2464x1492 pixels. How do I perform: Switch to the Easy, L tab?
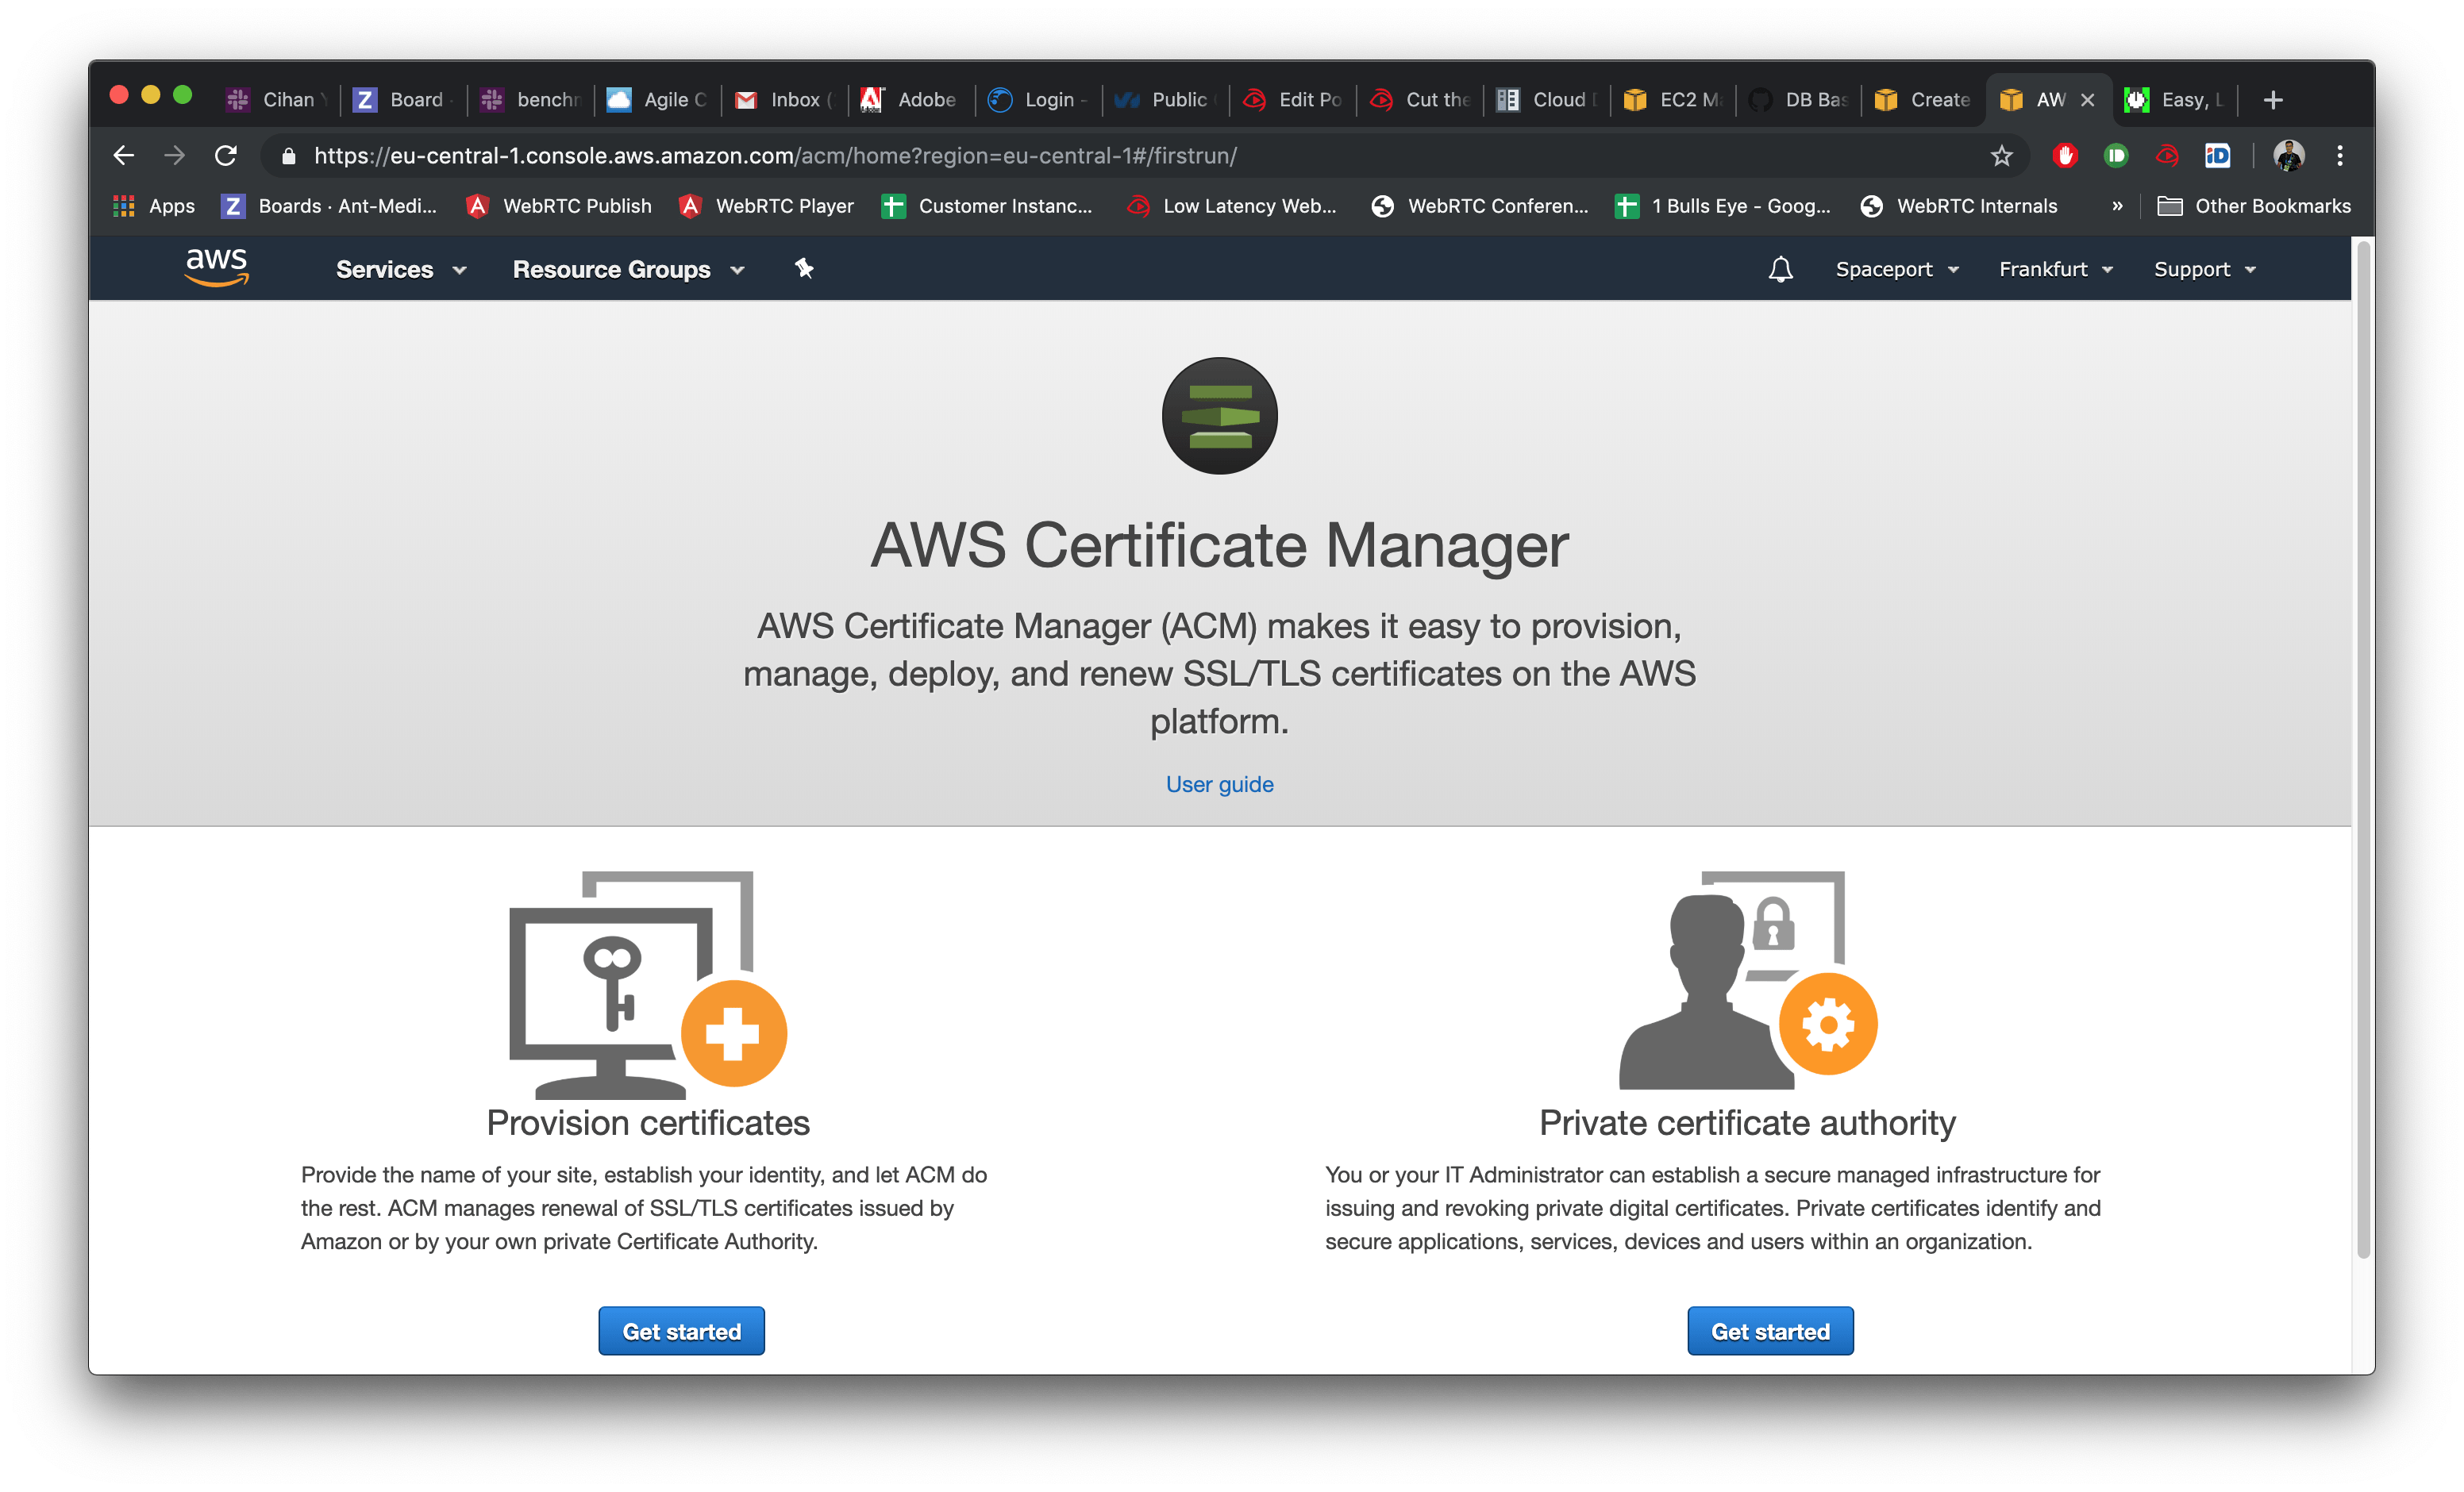tap(2176, 100)
